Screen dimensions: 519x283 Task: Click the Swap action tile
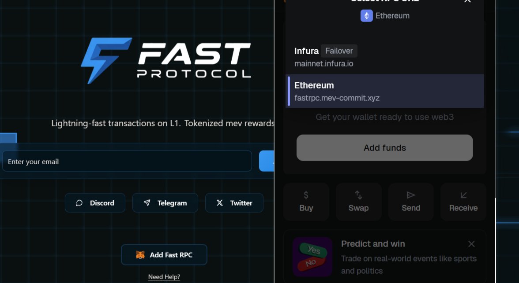click(x=358, y=202)
